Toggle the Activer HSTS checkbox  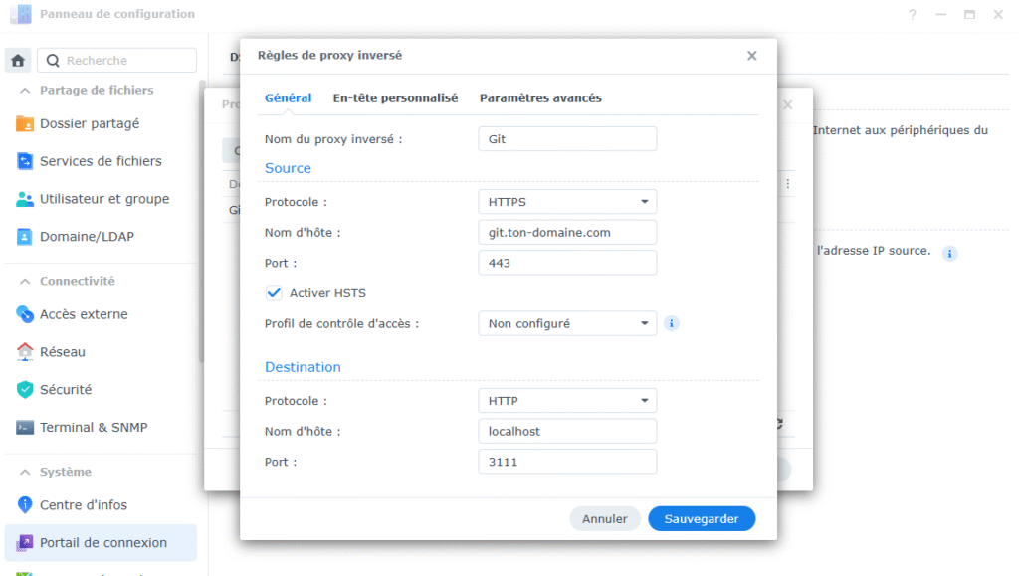point(274,293)
